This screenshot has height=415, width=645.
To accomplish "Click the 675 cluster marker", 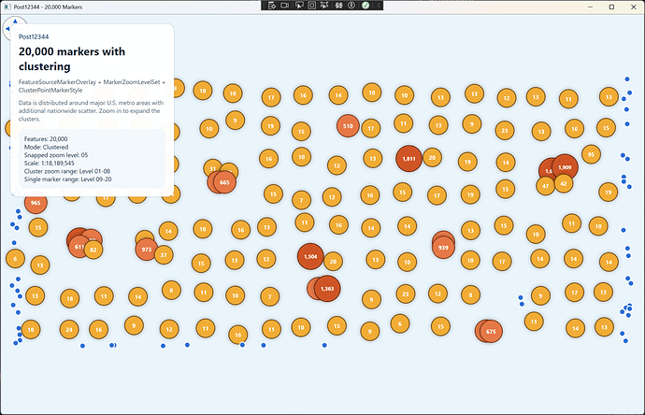I will point(490,331).
